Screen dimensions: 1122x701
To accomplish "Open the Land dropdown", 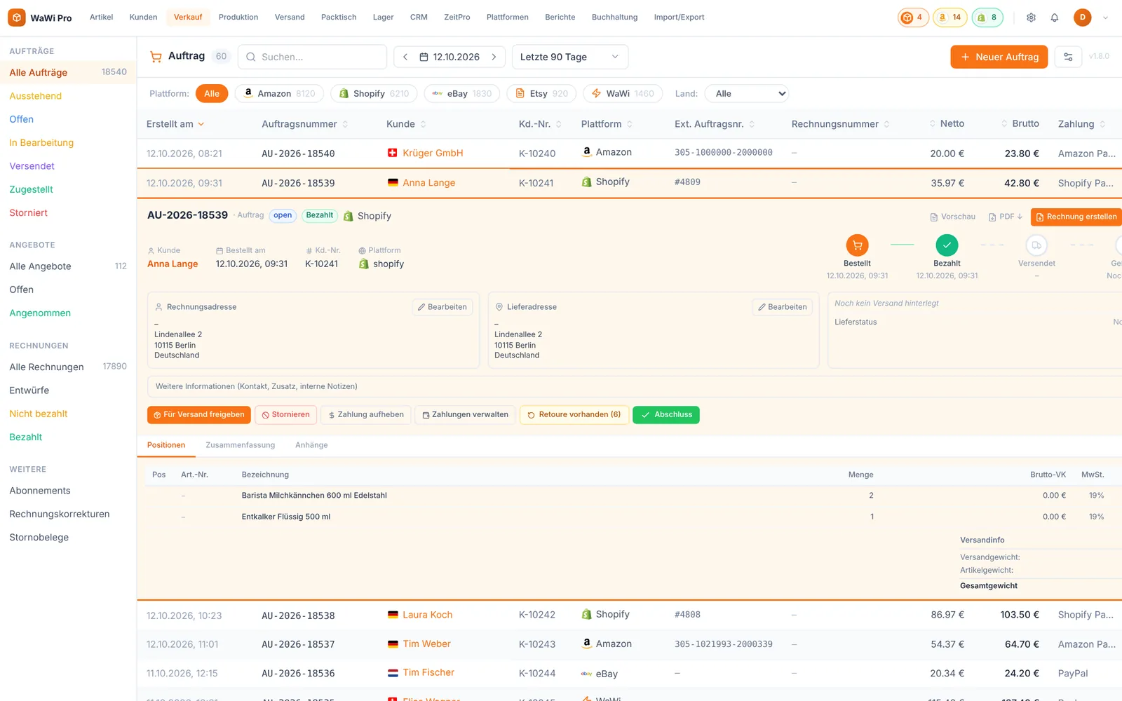I will click(x=748, y=93).
